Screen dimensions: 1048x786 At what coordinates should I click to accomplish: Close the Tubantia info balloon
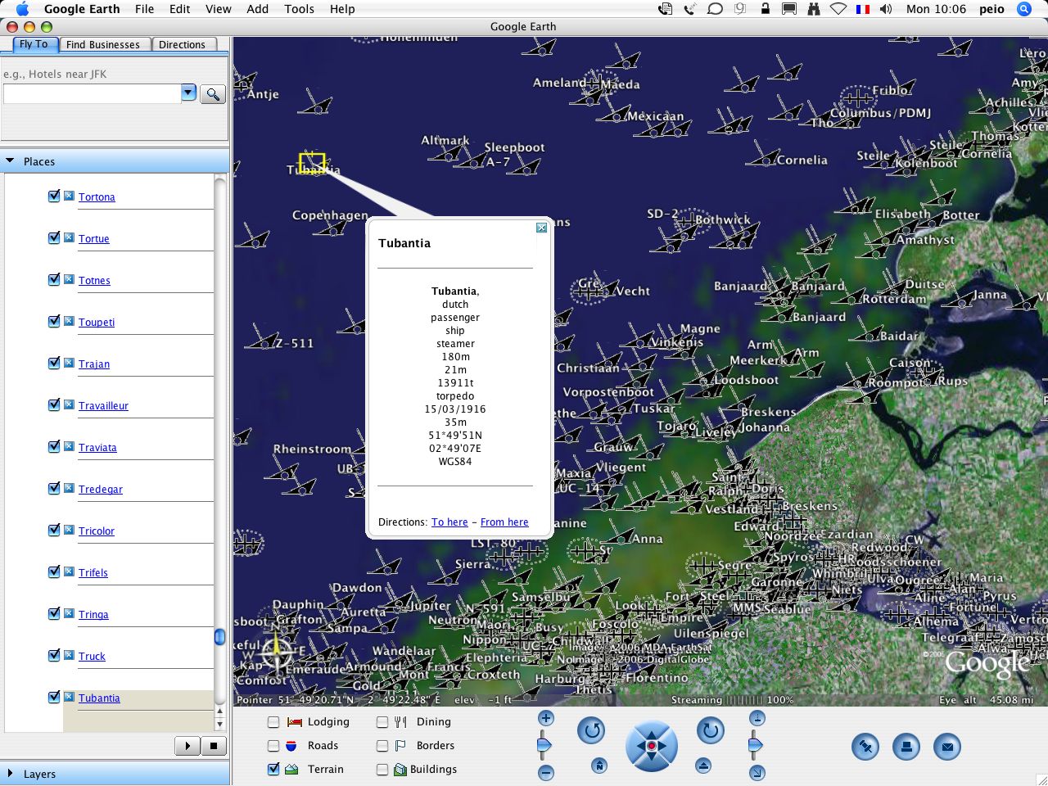pyautogui.click(x=541, y=228)
